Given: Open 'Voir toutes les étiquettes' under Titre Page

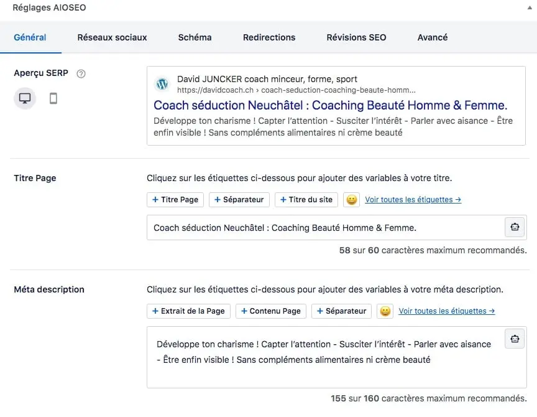Looking at the screenshot, I should (413, 200).
